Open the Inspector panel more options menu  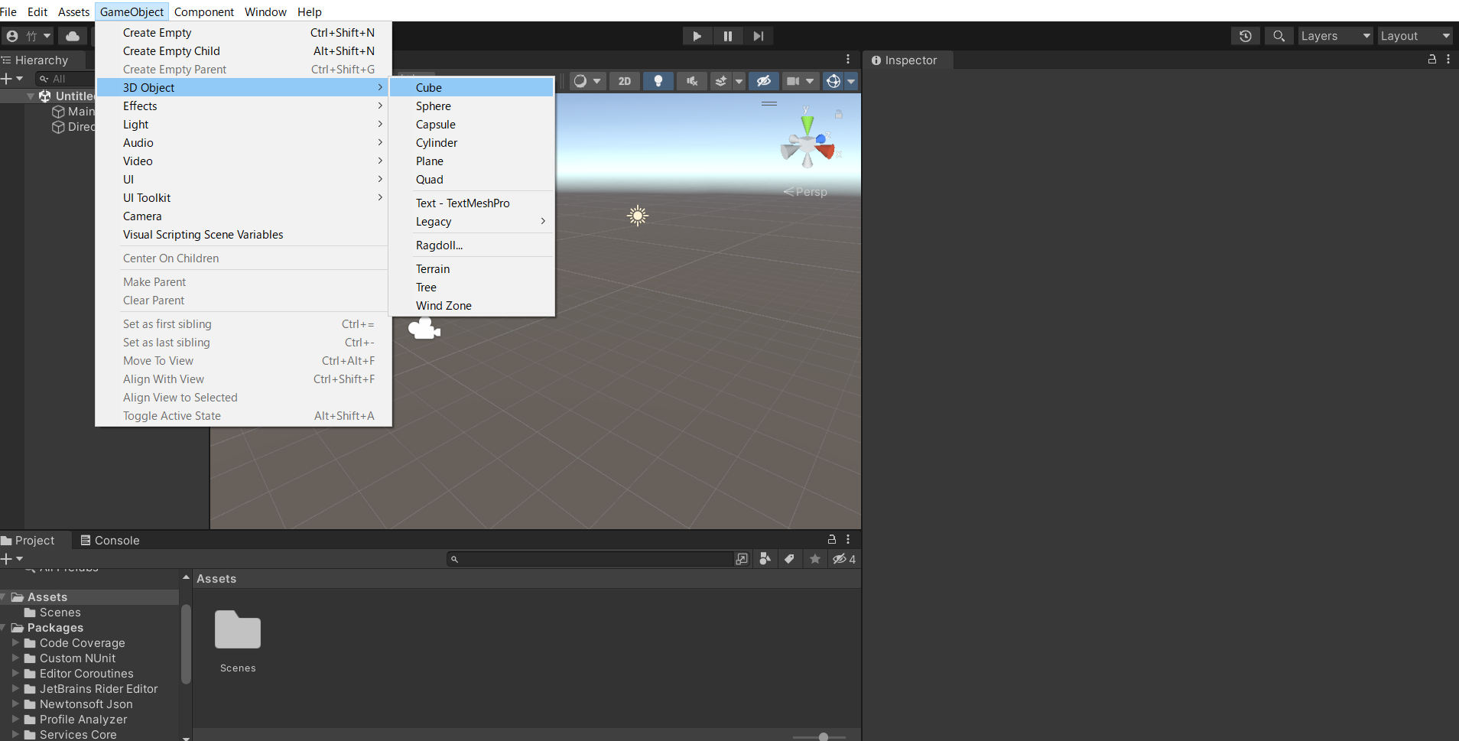(x=1448, y=59)
